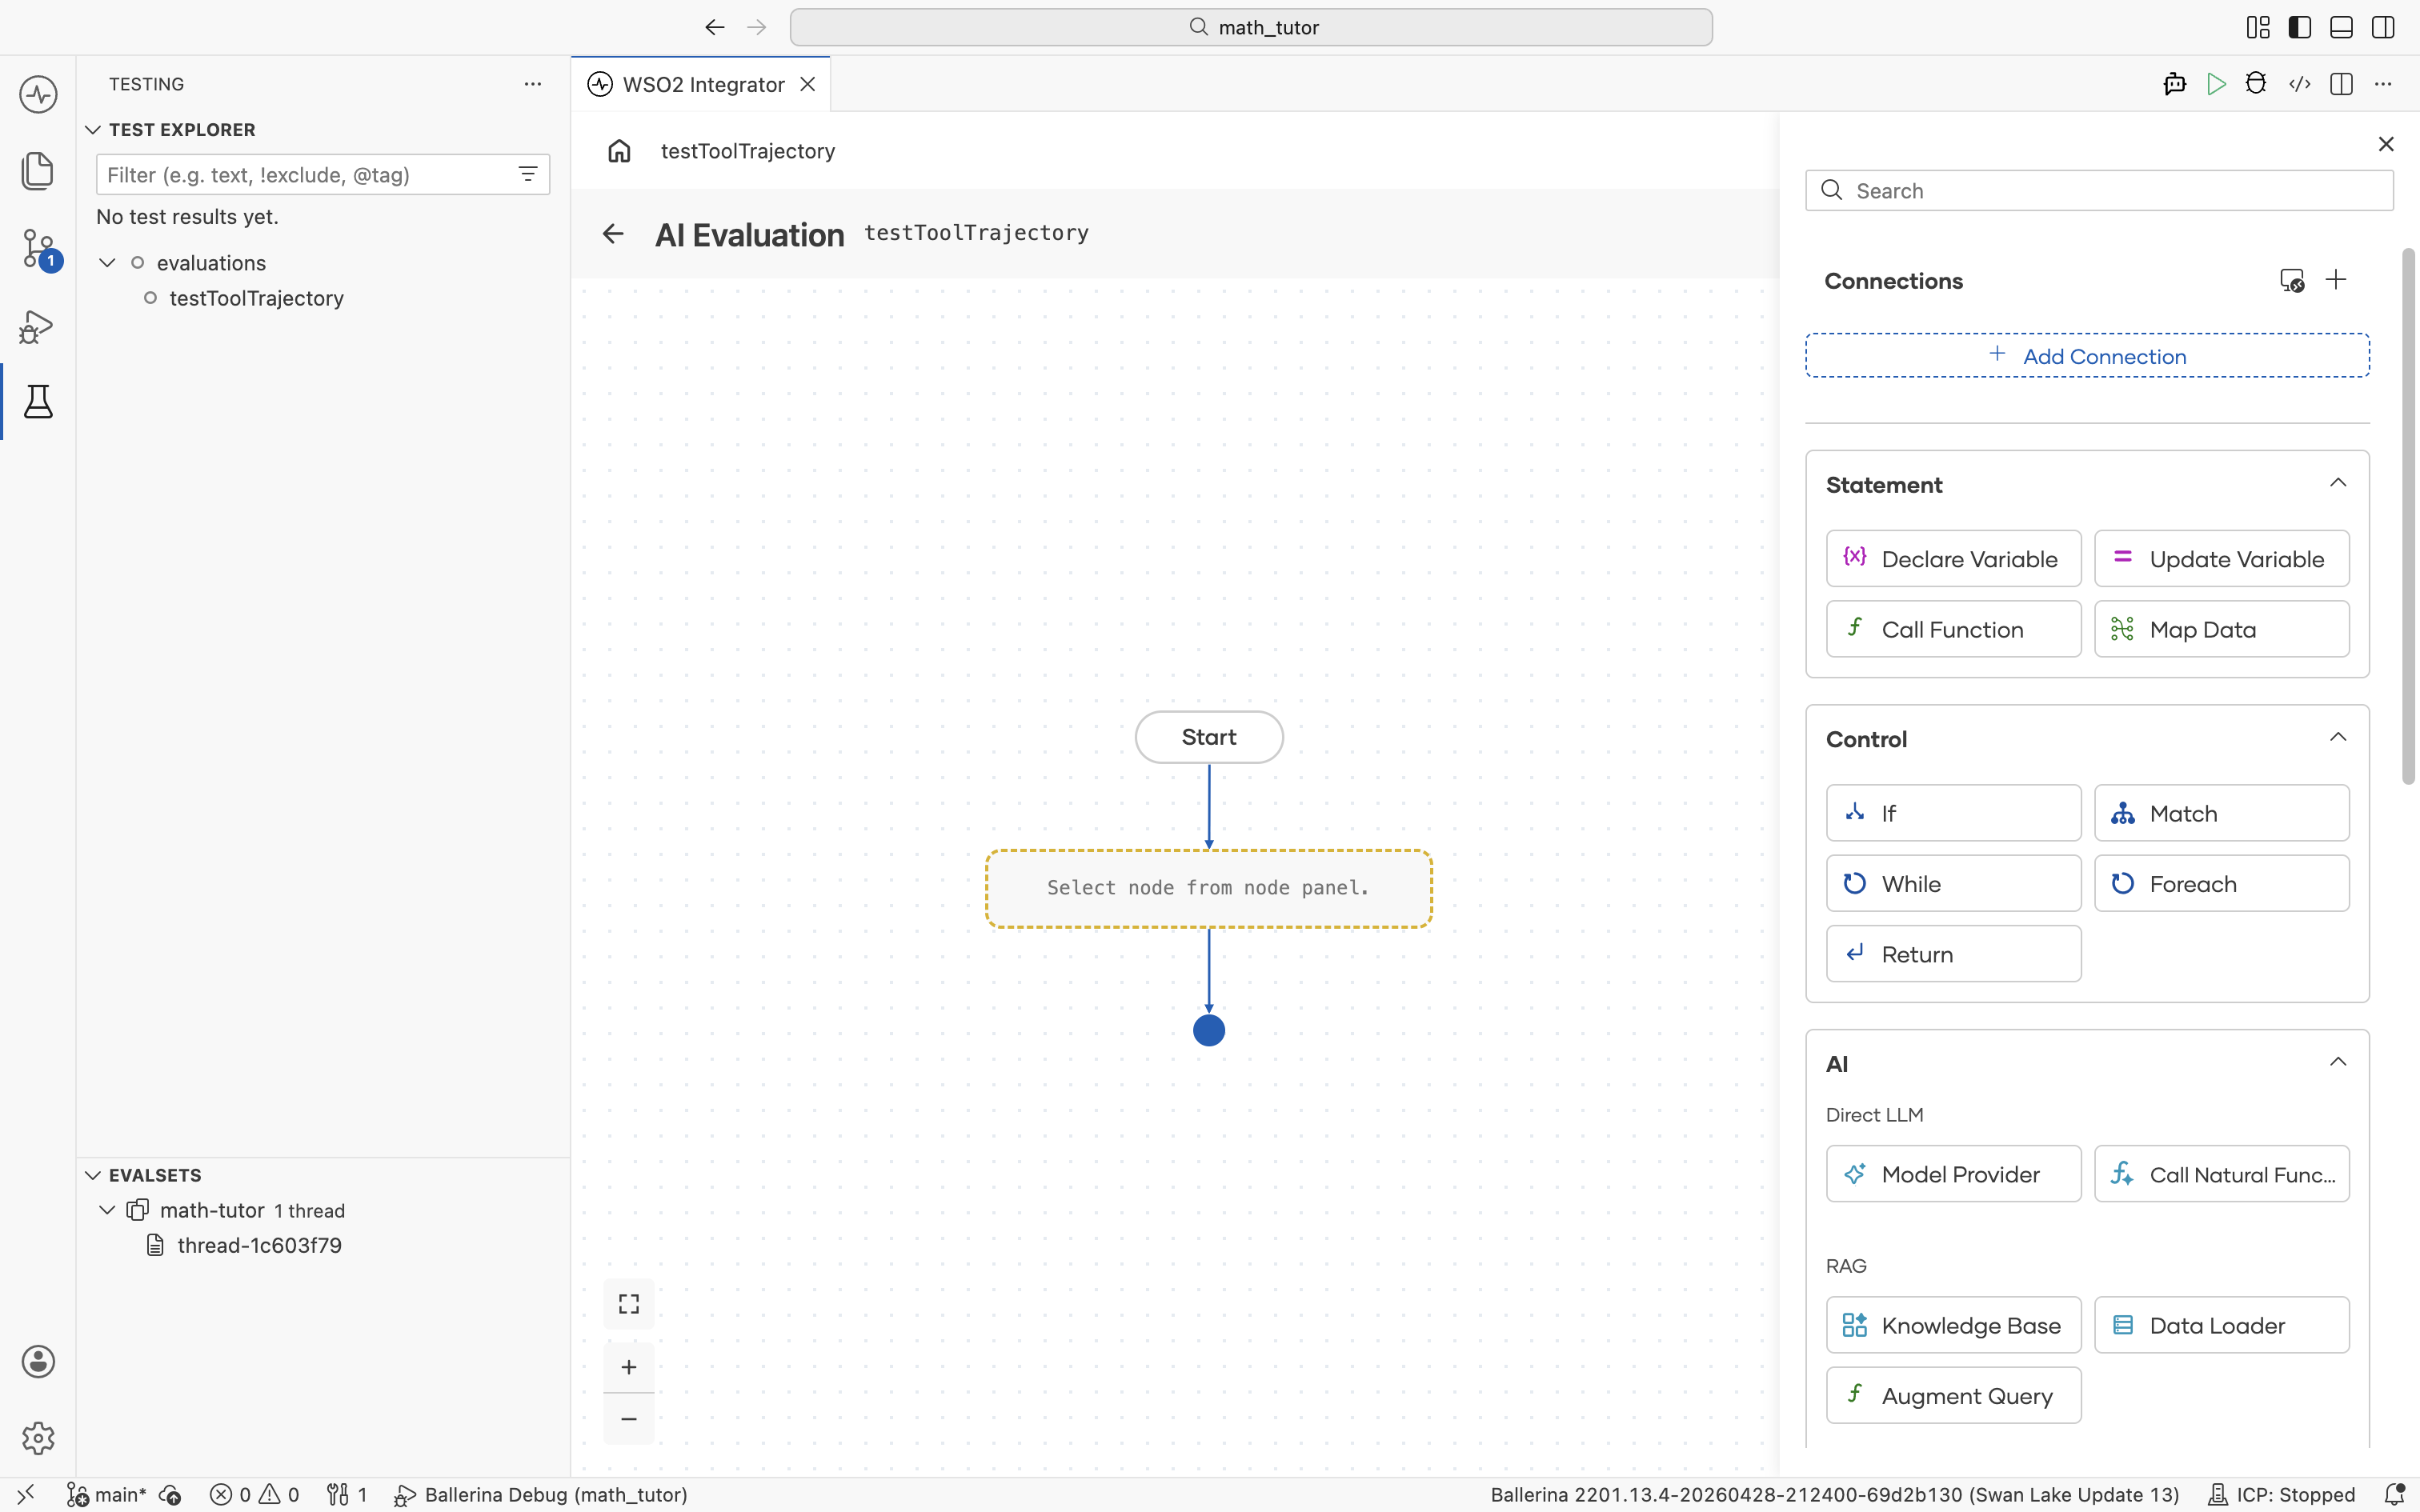Click the back arrow beside AI Evaluation
The image size is (2420, 1512).
[x=613, y=234]
